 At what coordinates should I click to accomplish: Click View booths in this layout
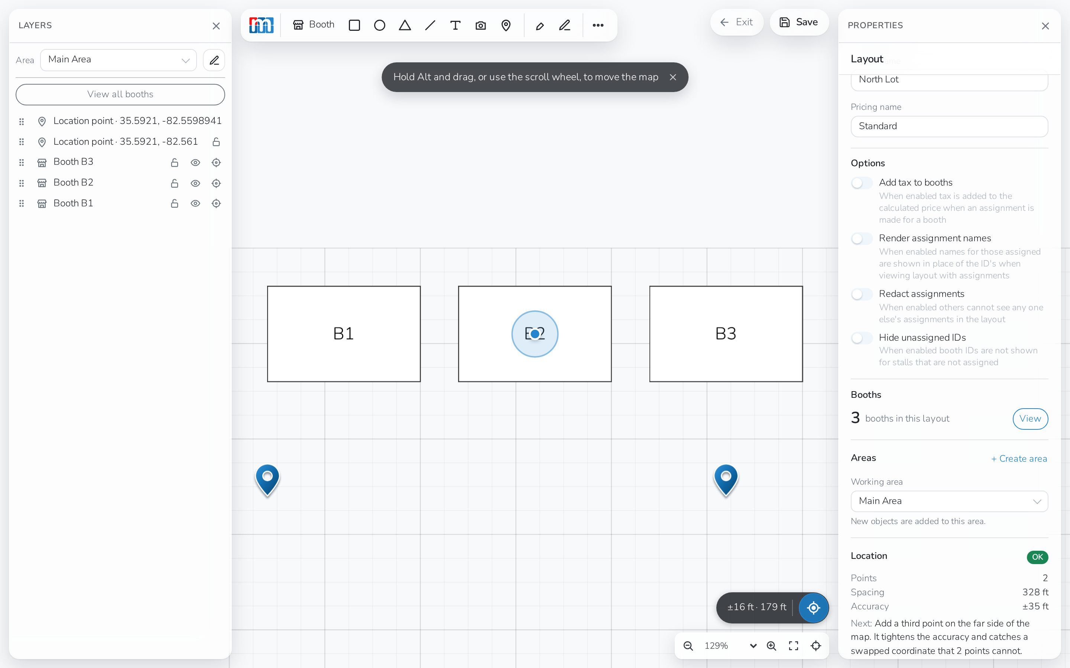(1030, 418)
